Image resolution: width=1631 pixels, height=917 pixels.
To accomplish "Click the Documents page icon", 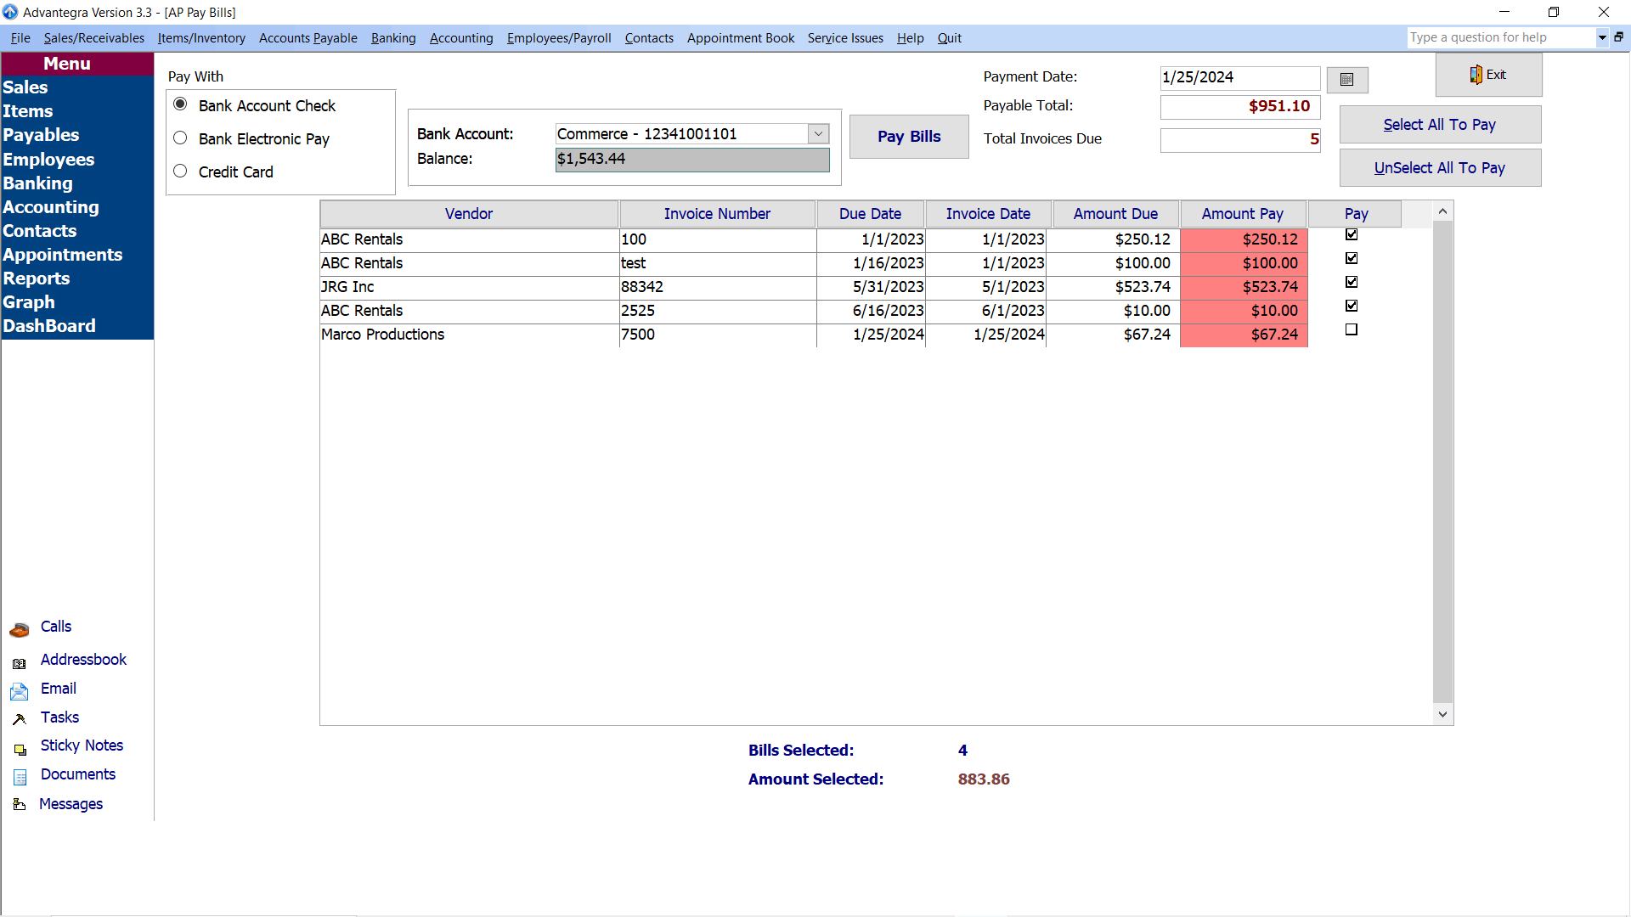I will point(20,777).
